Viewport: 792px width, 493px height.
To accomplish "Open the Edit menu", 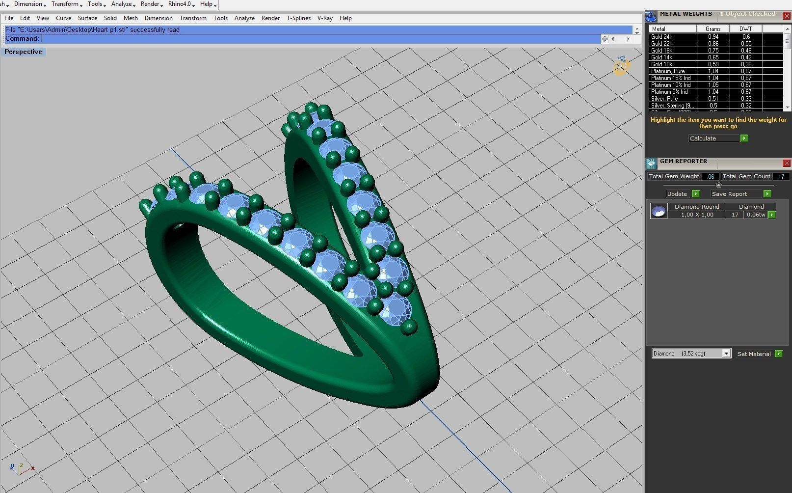I will coord(25,18).
